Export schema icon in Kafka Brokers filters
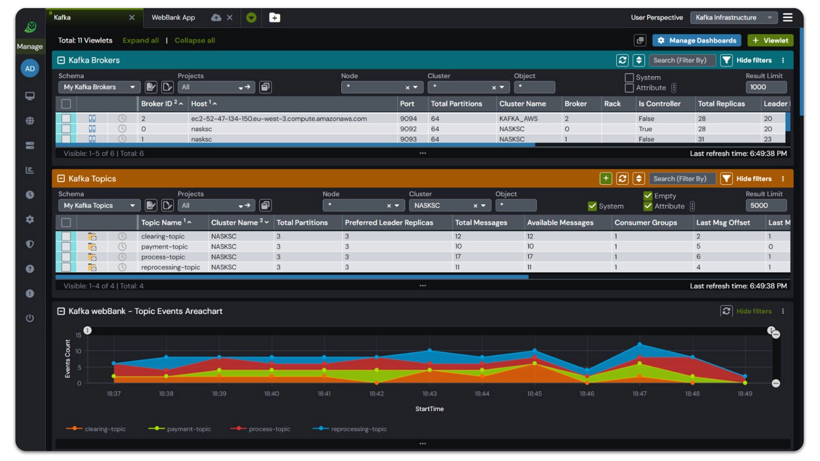Viewport: 820px width, 461px height. (167, 87)
